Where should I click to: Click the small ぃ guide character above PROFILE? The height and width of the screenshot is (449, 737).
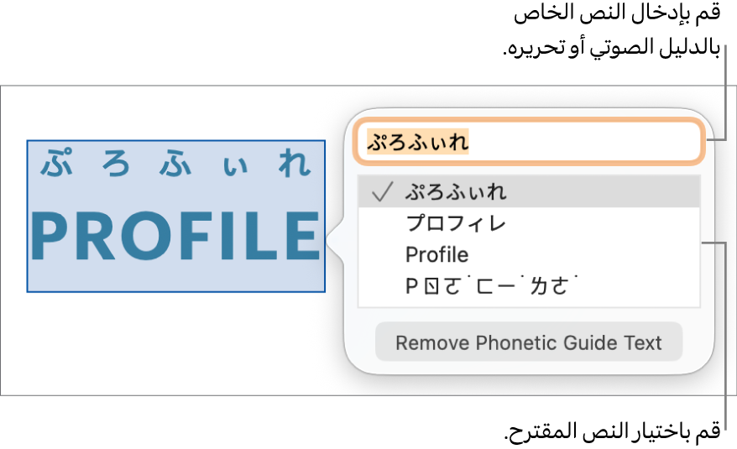pyautogui.click(x=235, y=167)
